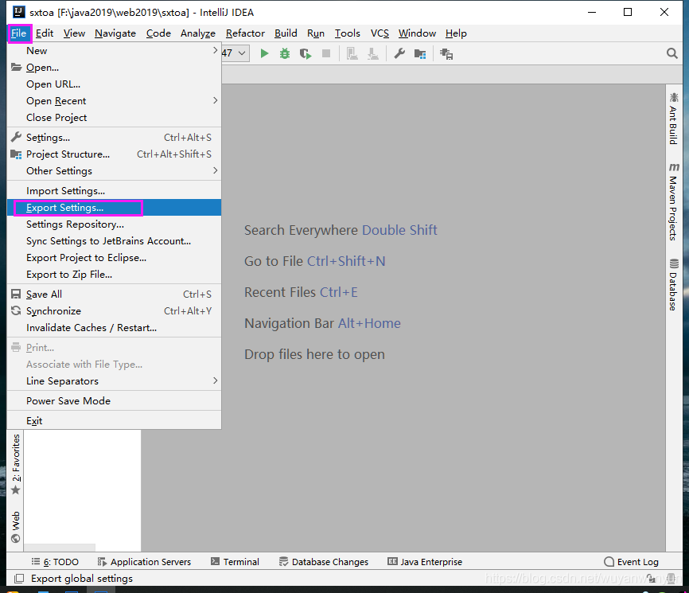This screenshot has width=689, height=593.
Task: Open the Navigate menu
Action: [115, 33]
